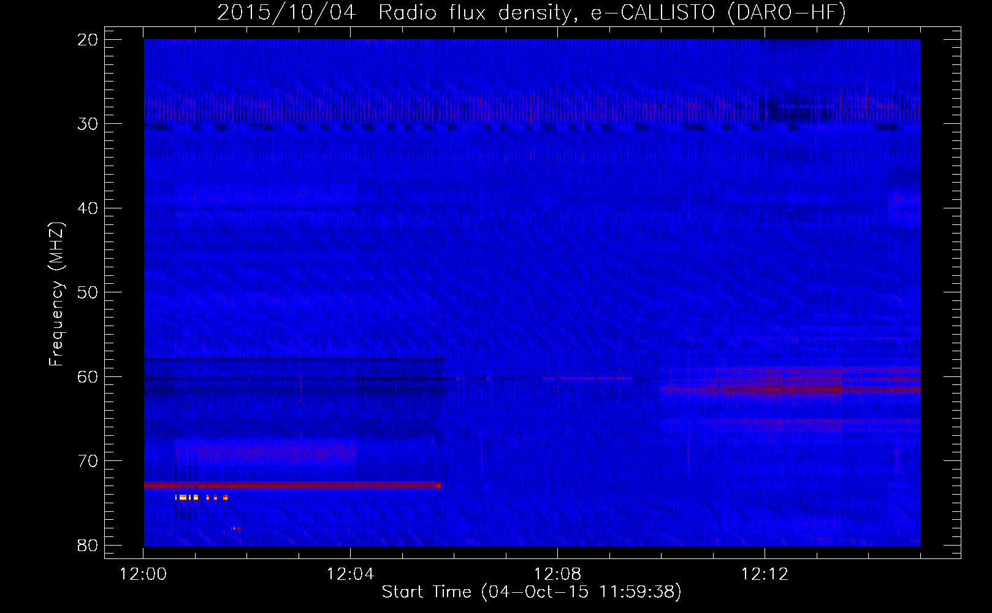Screen dimensions: 992x613
Task: Click the 80 frequency tick label
Action: [88, 545]
